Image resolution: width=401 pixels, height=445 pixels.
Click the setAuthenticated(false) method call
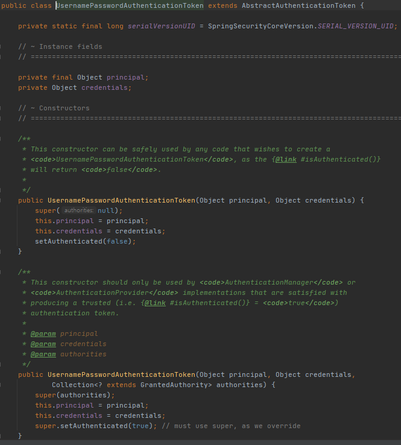83,242
